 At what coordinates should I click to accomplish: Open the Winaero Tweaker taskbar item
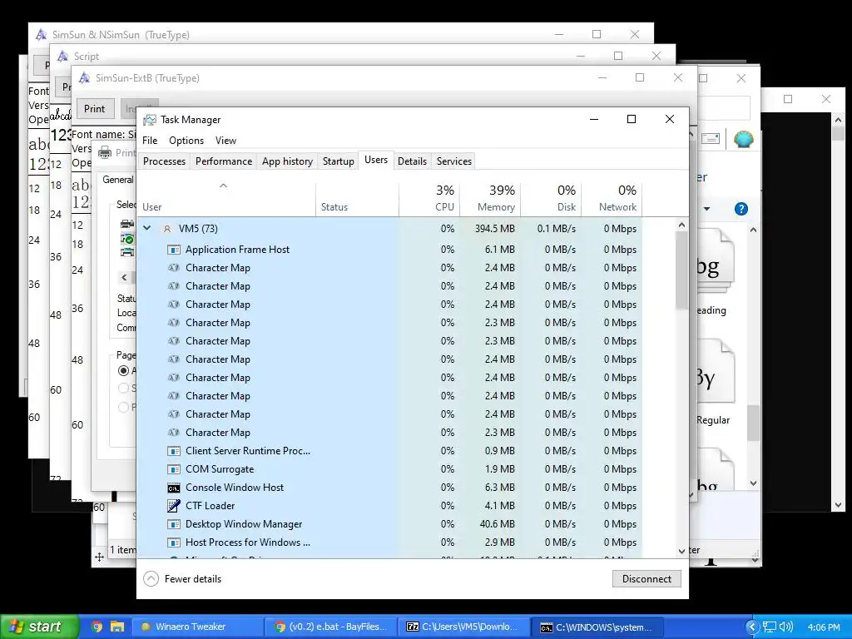196,627
